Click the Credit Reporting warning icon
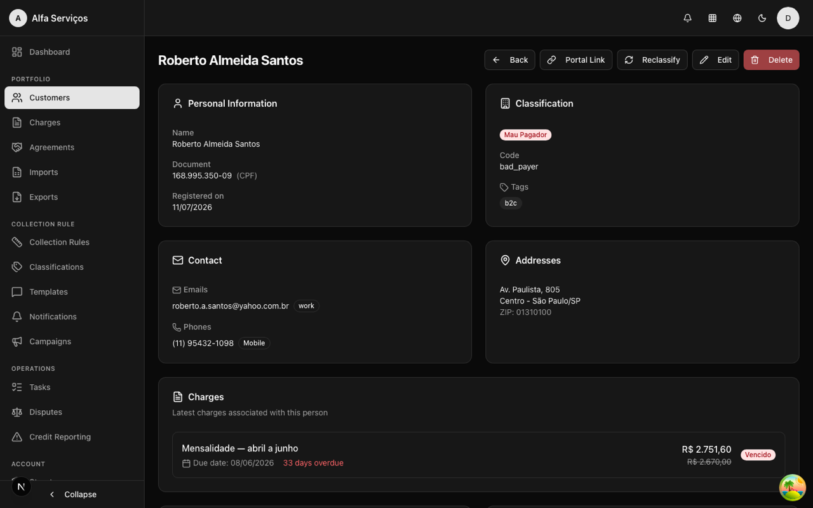 coord(17,436)
